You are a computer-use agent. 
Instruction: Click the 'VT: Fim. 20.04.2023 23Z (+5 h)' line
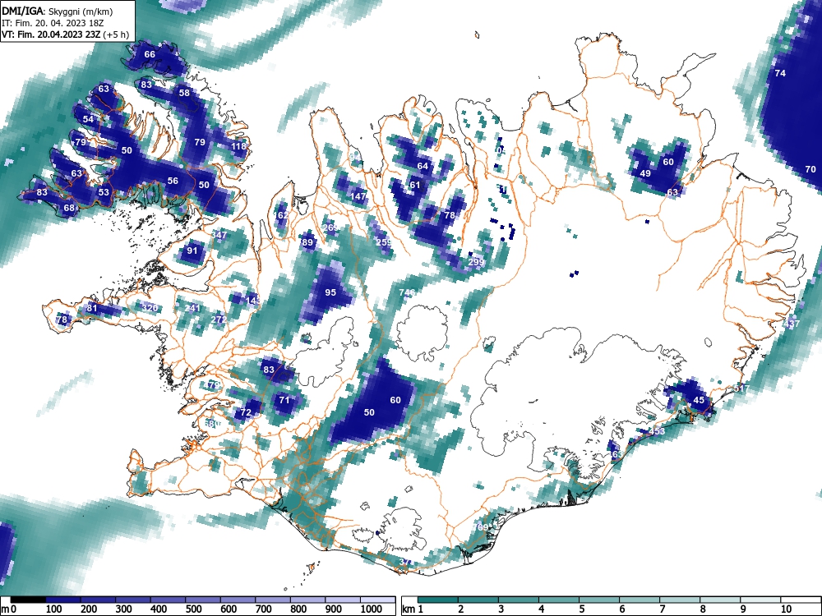65,34
